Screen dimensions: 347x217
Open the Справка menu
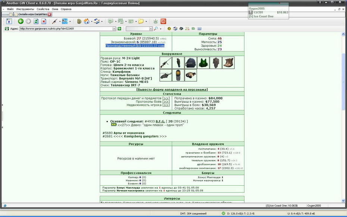(66, 9)
